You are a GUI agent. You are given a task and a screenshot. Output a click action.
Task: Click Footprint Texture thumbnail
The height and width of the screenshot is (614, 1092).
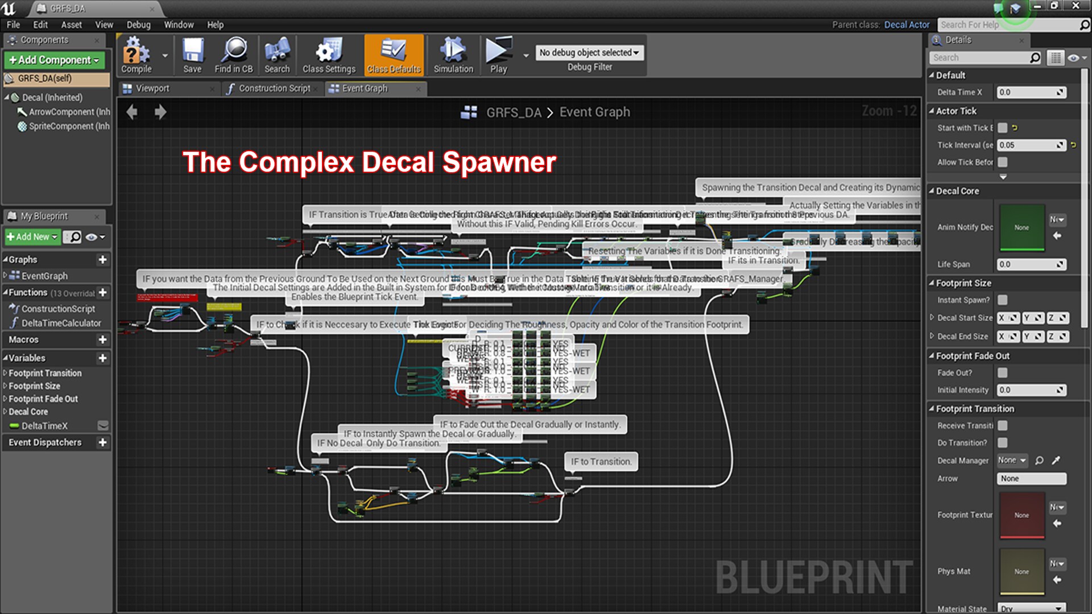1021,515
